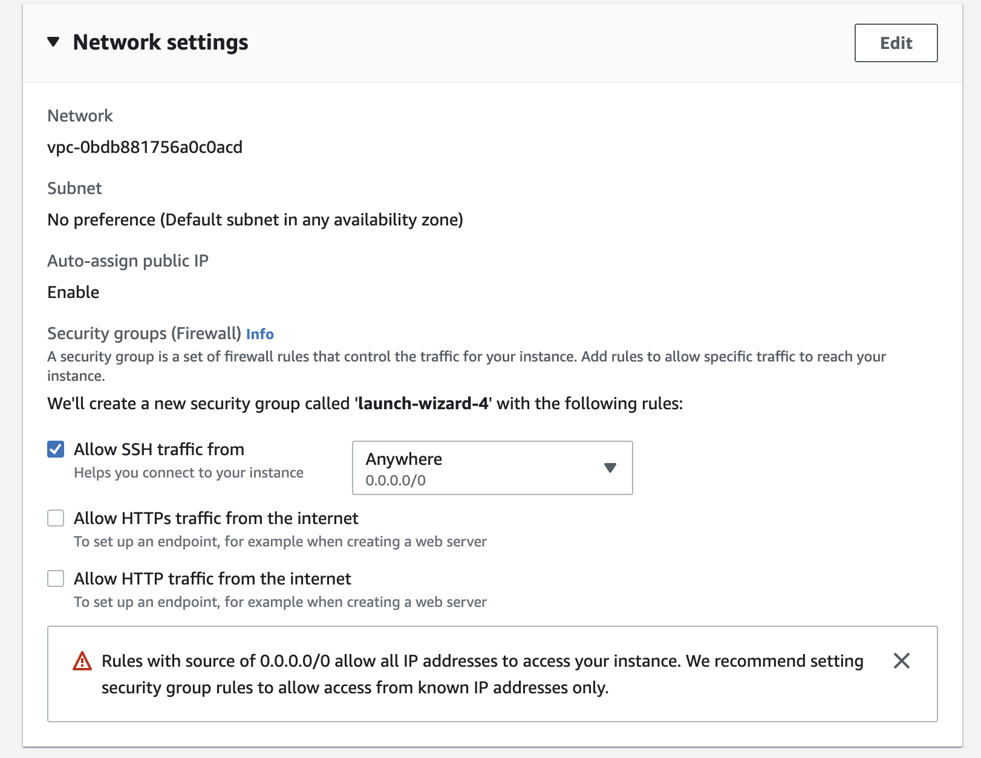Click the warning message about 0.0.0.0/0 rules
The width and height of the screenshot is (981, 758).
tap(481, 674)
